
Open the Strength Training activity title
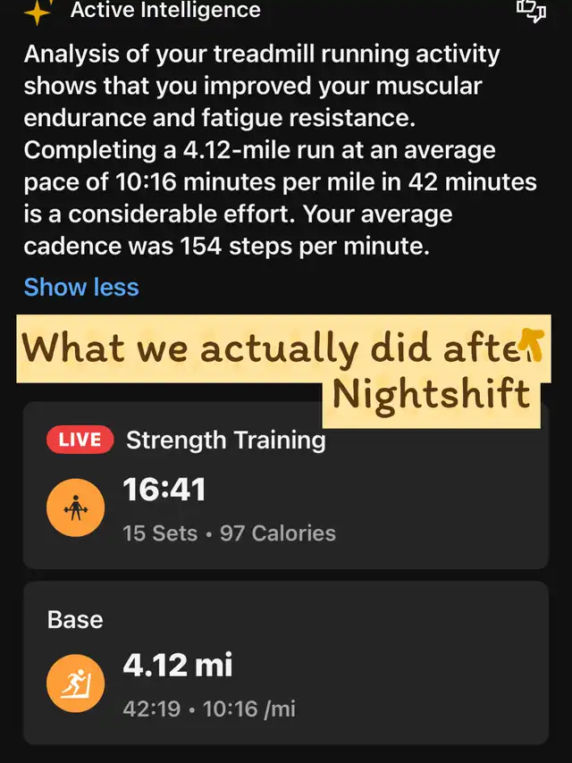[x=225, y=440]
